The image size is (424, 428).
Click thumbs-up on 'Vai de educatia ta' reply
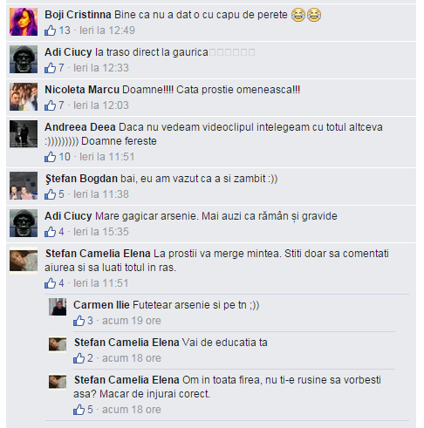point(79,358)
